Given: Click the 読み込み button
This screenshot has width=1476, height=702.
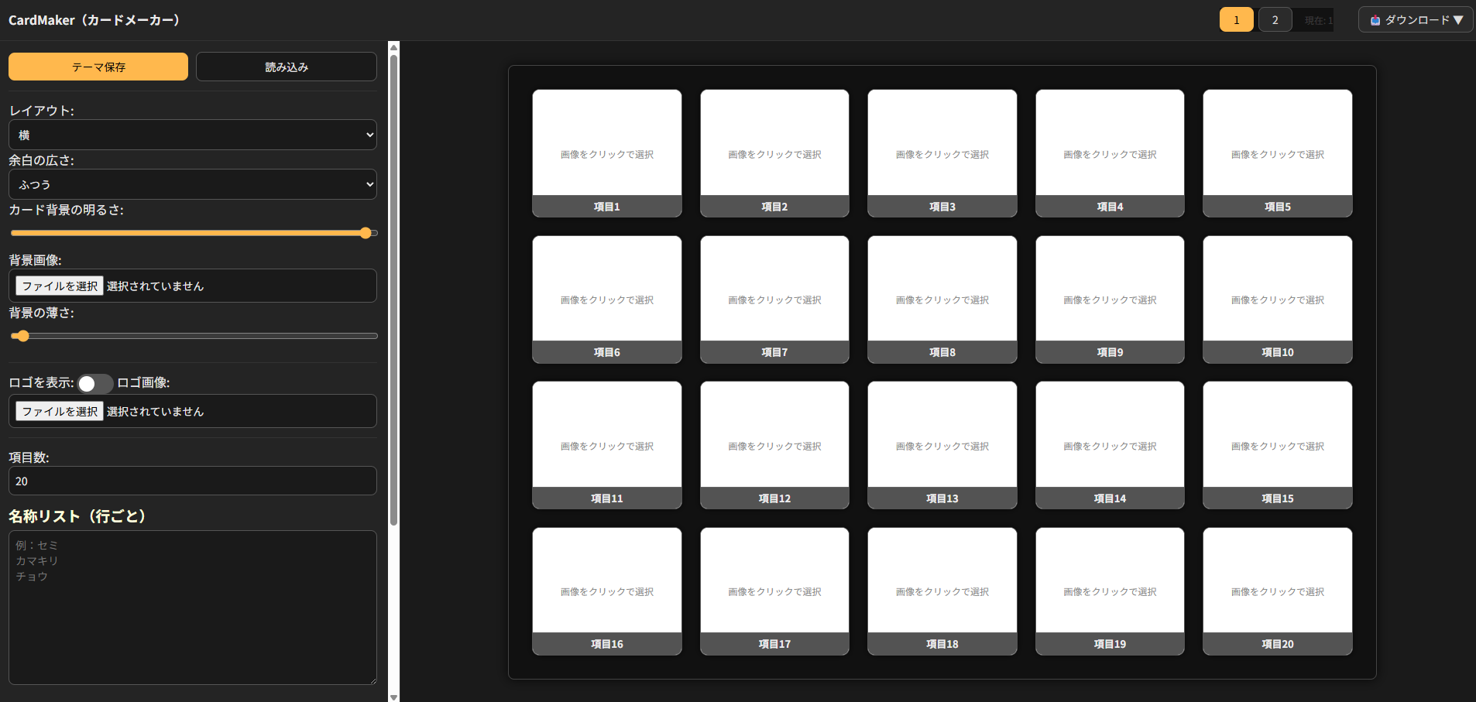Looking at the screenshot, I should coord(287,67).
